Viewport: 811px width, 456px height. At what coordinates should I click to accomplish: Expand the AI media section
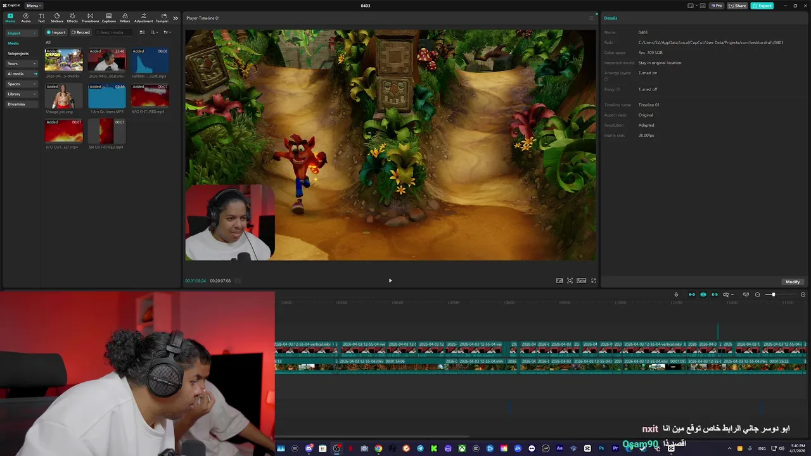click(22, 73)
